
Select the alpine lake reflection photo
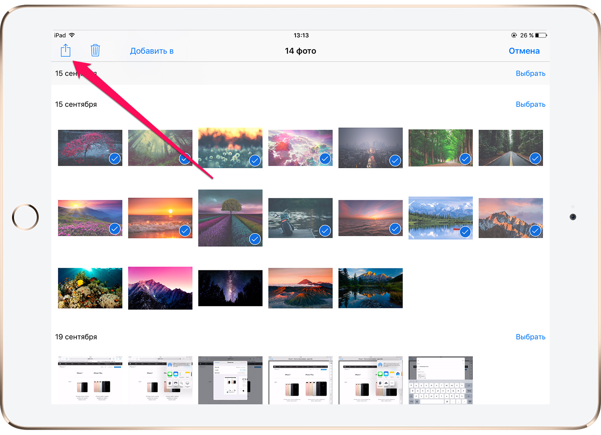point(370,288)
